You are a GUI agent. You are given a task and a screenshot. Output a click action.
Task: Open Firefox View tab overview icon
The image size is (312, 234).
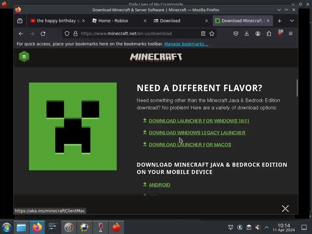click(20, 21)
